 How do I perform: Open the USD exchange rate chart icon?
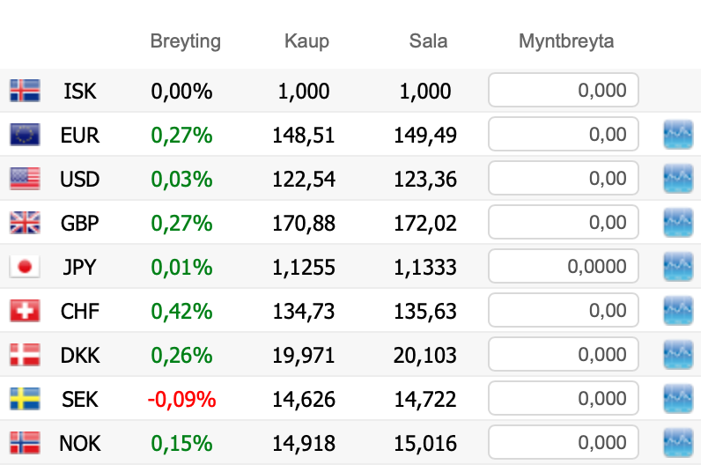pyautogui.click(x=678, y=179)
